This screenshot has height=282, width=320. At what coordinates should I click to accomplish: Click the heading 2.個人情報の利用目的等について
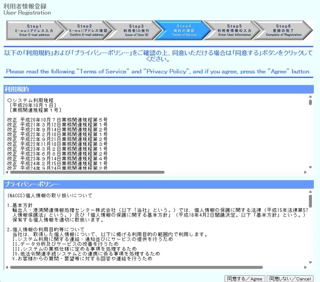click(46, 230)
